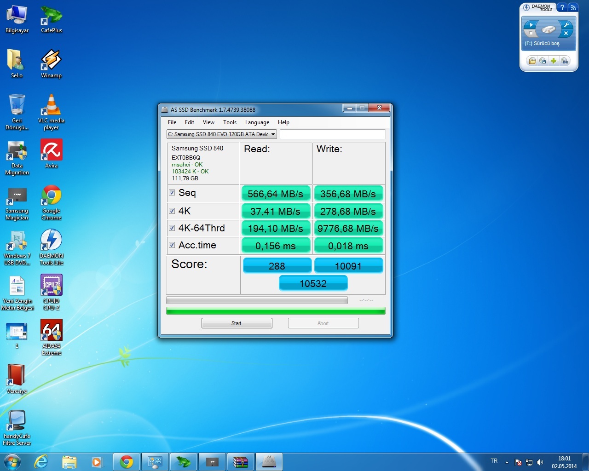Open the Bilgisayar desktop icon

17,19
